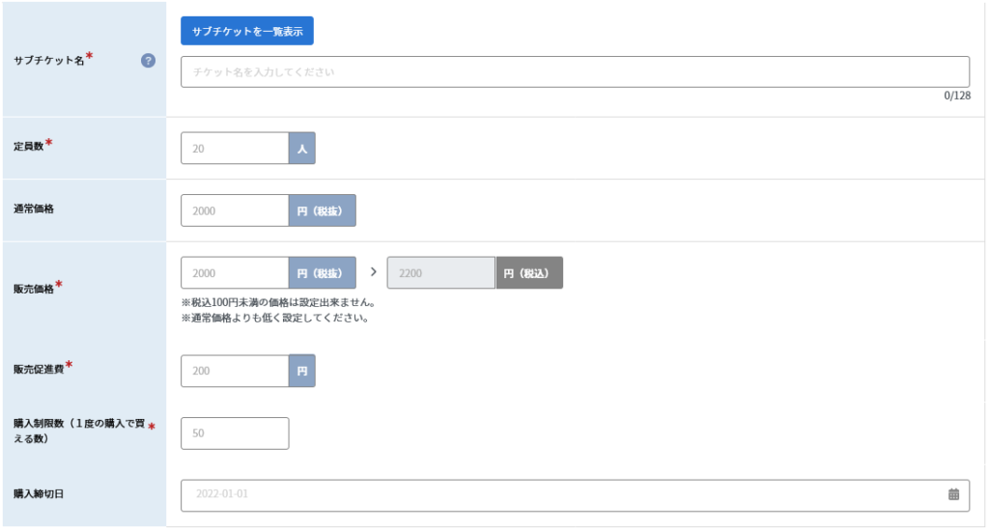The image size is (989, 530).
Task: Click the 定員数 input showing 20
Action: 236,148
